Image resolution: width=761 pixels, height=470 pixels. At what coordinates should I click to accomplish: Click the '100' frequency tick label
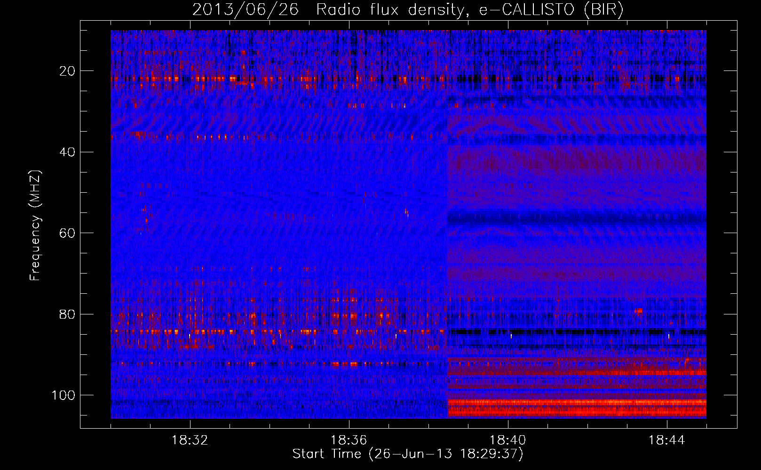pos(64,395)
